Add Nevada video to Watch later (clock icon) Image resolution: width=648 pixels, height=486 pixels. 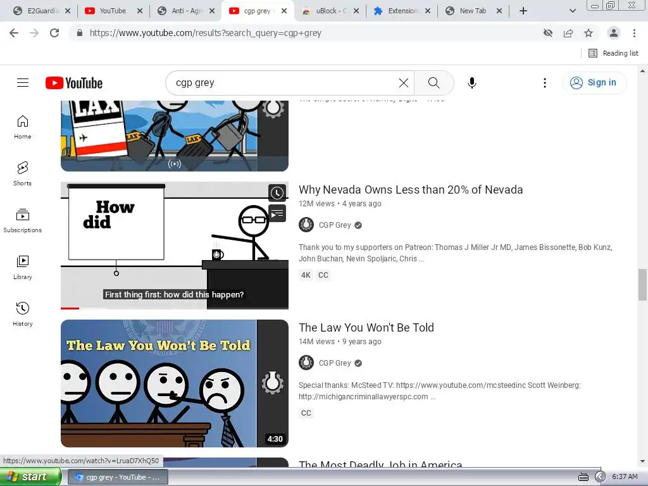pos(277,193)
